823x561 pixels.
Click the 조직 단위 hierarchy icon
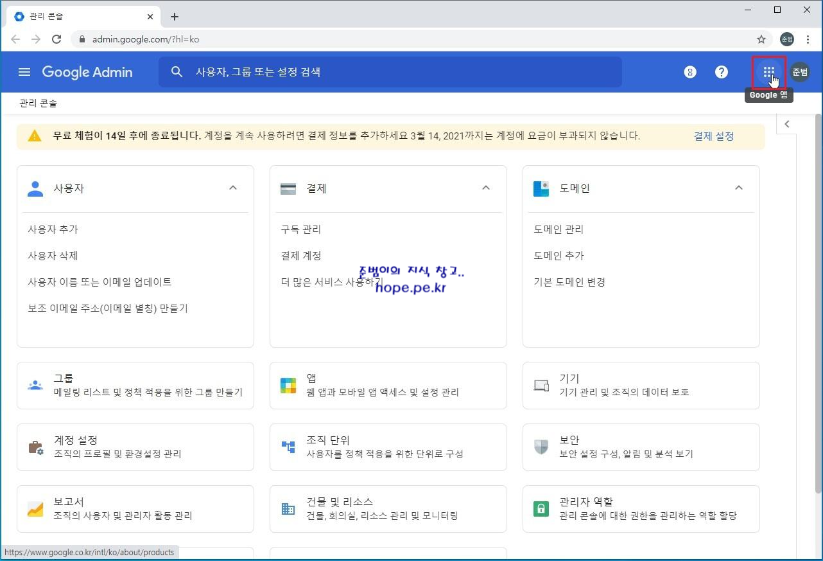(288, 446)
